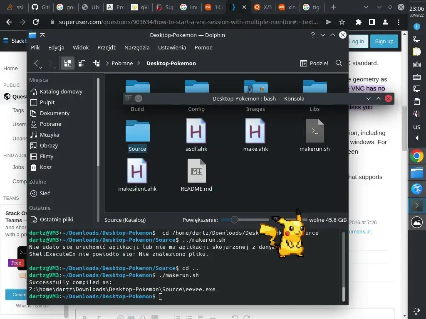
Task: Open Edycja menu in Dolphin
Action: point(56,47)
